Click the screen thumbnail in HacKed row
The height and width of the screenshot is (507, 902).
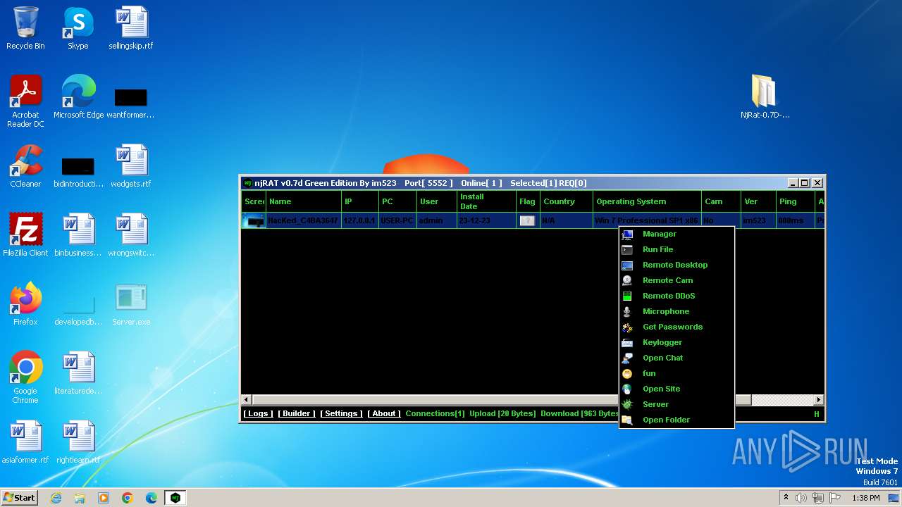253,220
